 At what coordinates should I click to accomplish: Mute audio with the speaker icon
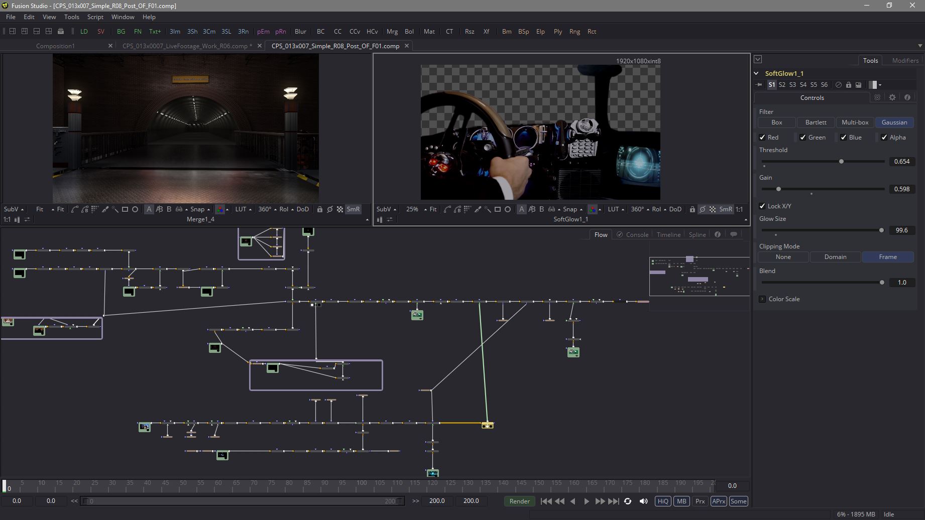tap(643, 501)
